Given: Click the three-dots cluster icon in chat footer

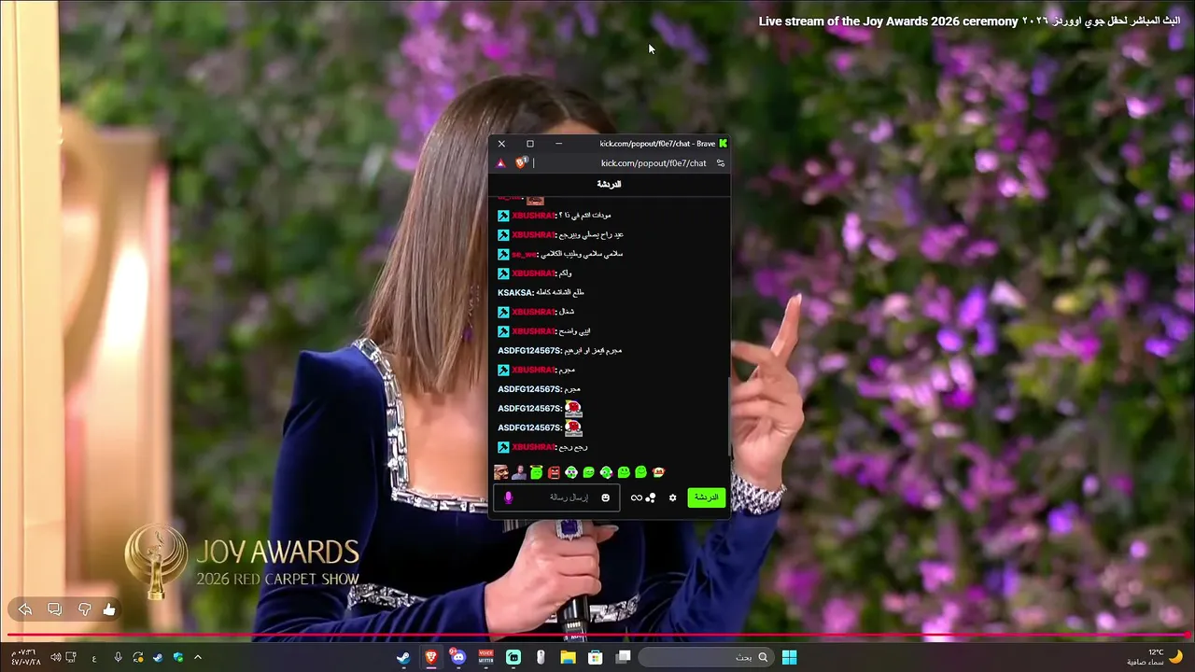Looking at the screenshot, I should point(651,497).
